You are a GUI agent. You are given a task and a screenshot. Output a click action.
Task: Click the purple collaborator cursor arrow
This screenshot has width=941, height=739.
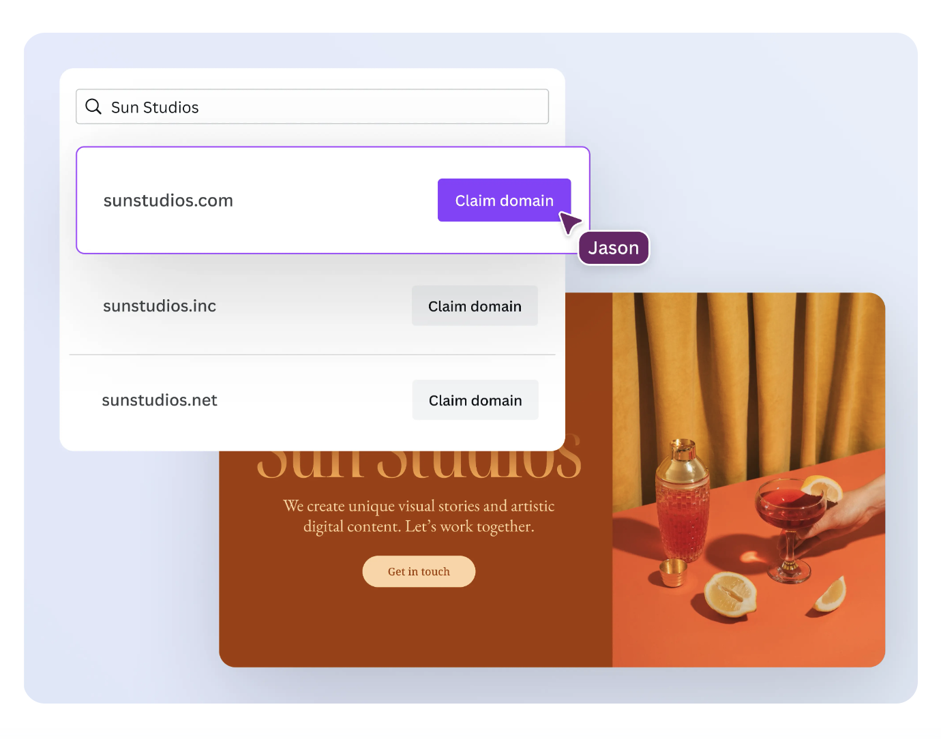click(x=569, y=222)
